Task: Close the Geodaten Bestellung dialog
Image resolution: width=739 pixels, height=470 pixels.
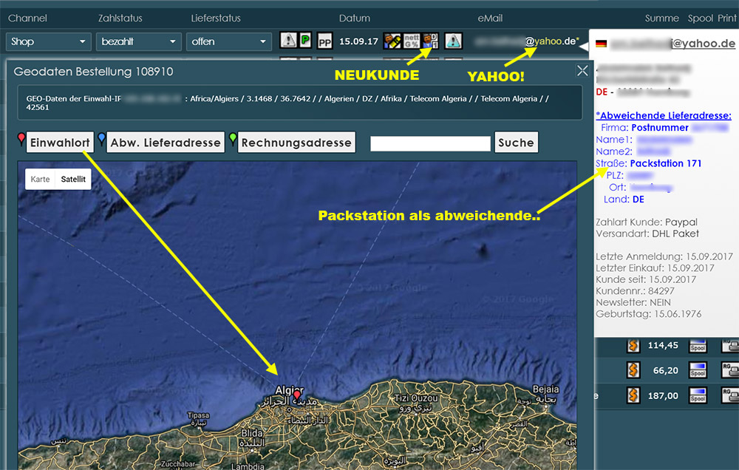Action: click(582, 71)
